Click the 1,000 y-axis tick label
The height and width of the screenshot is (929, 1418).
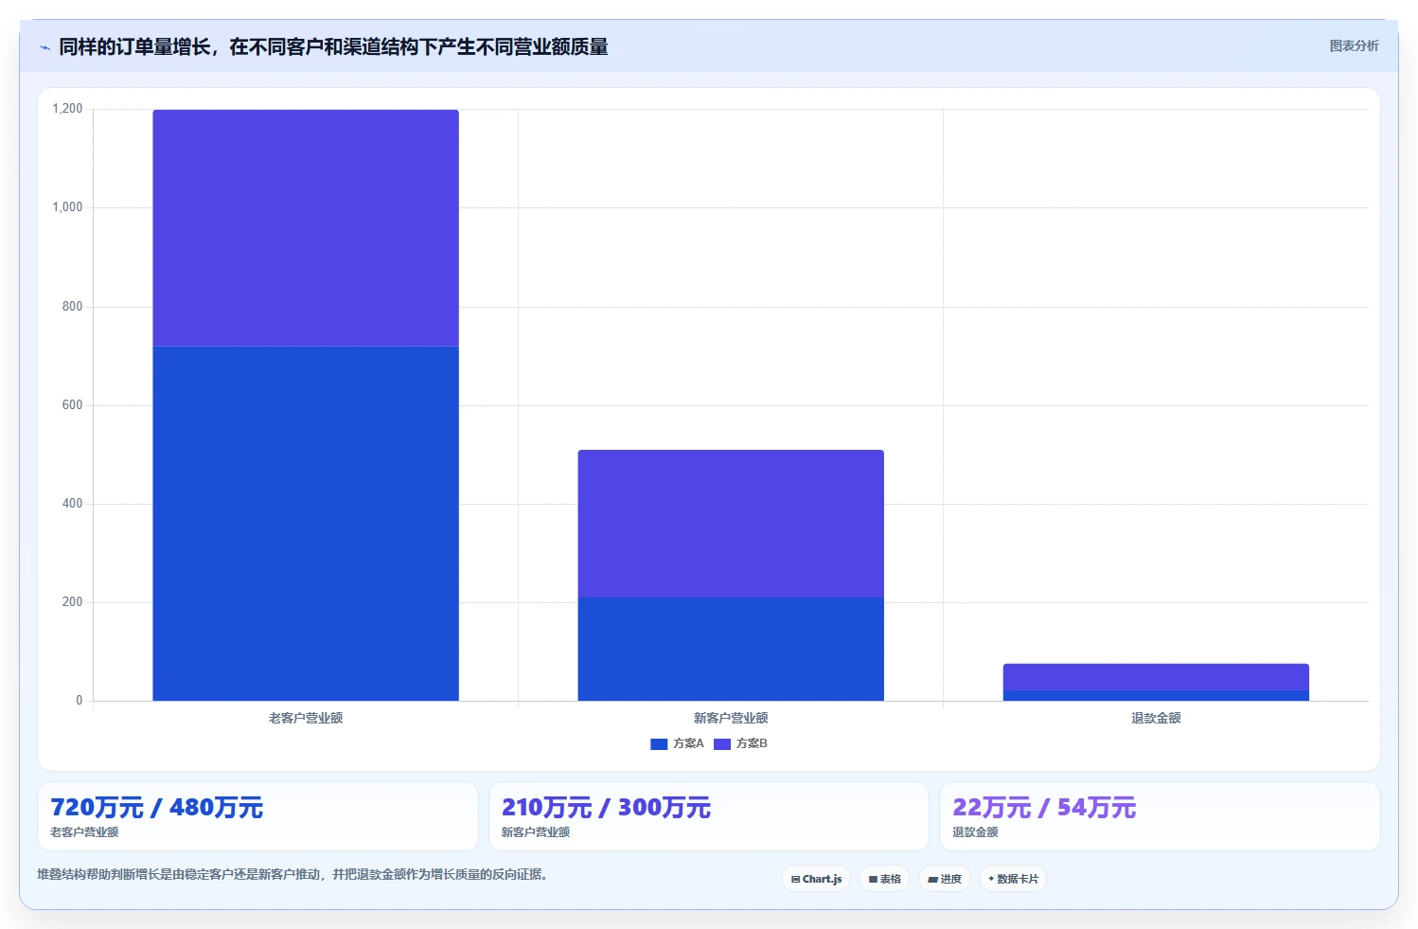pos(67,207)
